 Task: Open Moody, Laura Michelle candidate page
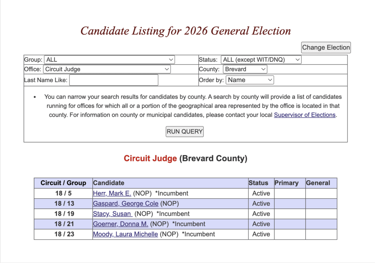(125, 234)
